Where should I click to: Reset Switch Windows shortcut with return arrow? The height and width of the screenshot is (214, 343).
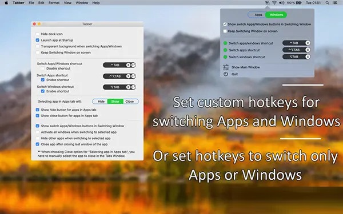133,87
